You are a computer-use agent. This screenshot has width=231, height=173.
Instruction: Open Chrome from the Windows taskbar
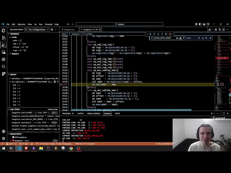(x=71, y=148)
